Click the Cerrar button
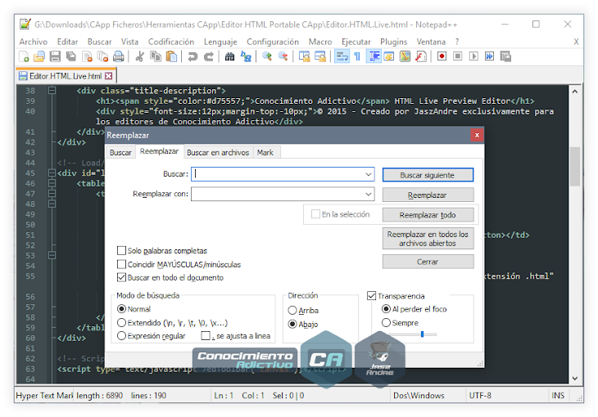 tap(428, 262)
